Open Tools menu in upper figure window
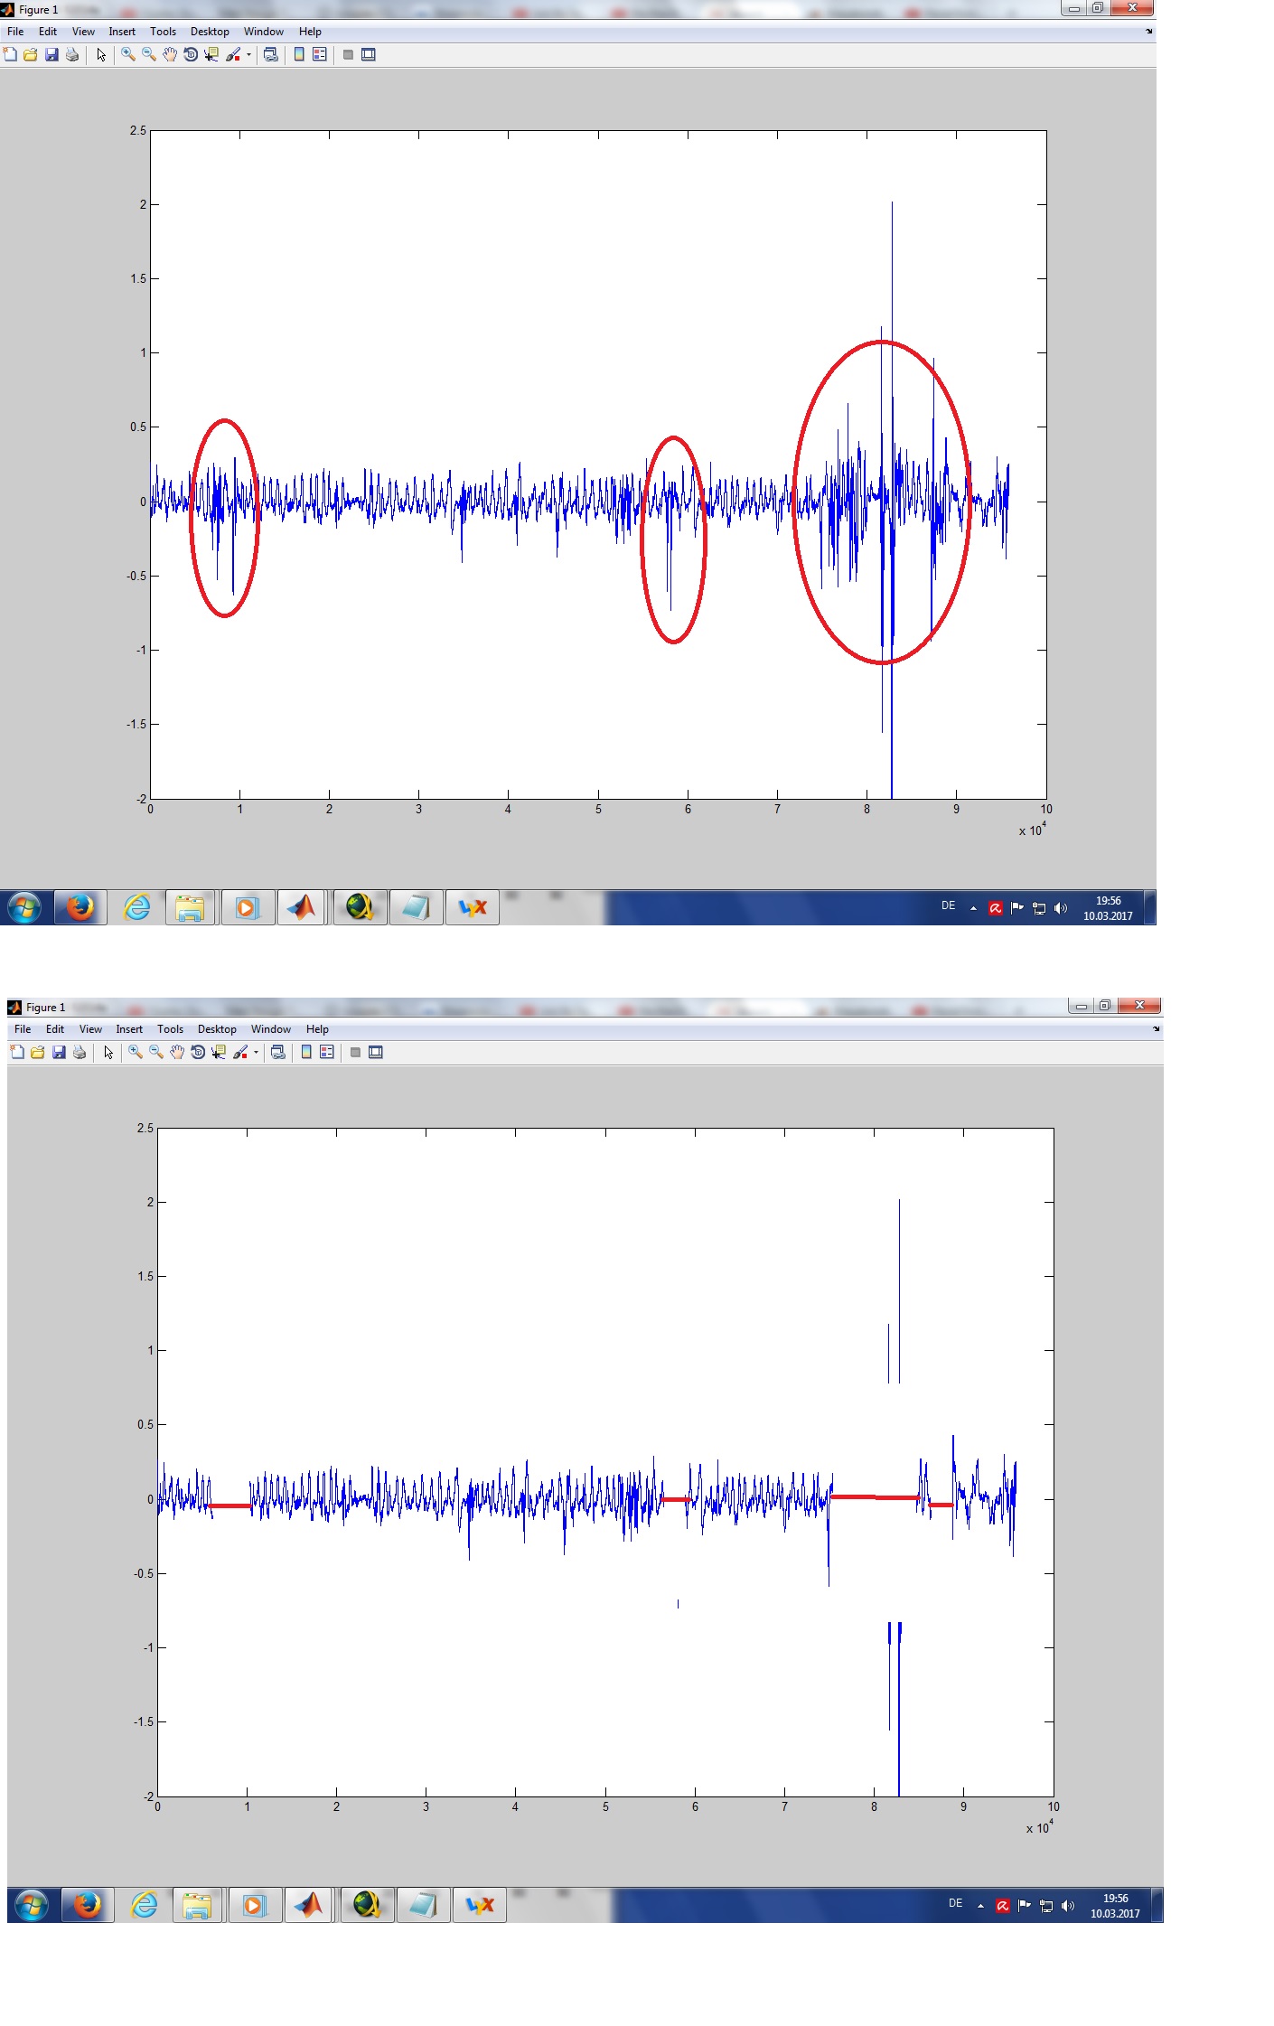The height and width of the screenshot is (2026, 1274). pos(163,32)
